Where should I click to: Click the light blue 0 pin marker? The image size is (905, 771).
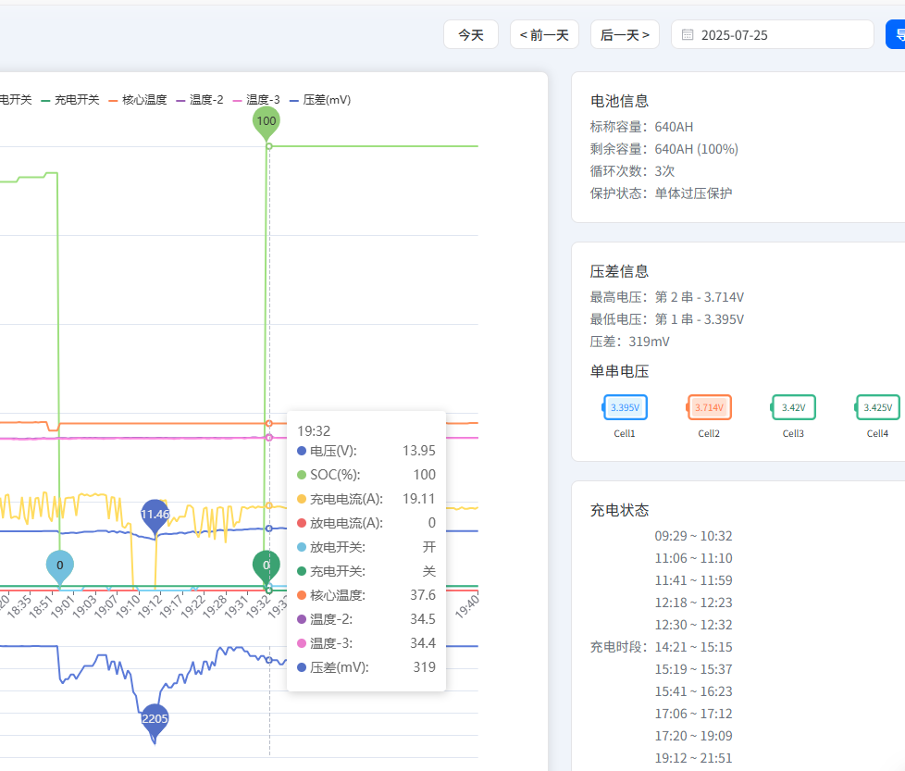[60, 566]
